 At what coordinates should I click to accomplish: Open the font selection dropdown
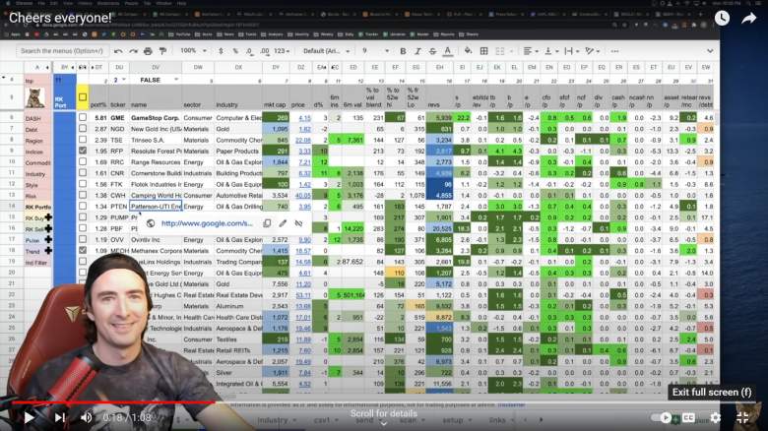click(x=325, y=51)
